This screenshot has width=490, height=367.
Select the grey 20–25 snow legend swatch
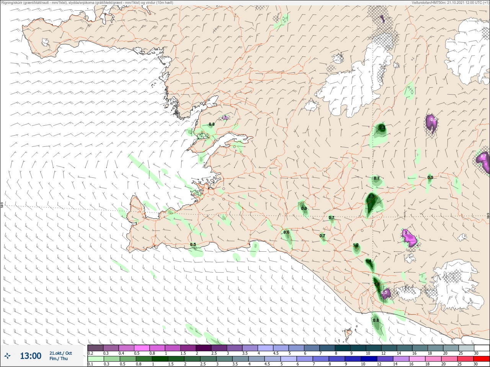(x=451, y=348)
